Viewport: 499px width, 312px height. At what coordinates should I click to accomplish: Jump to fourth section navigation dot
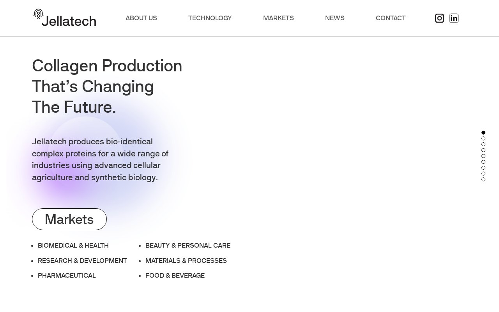coord(483,150)
